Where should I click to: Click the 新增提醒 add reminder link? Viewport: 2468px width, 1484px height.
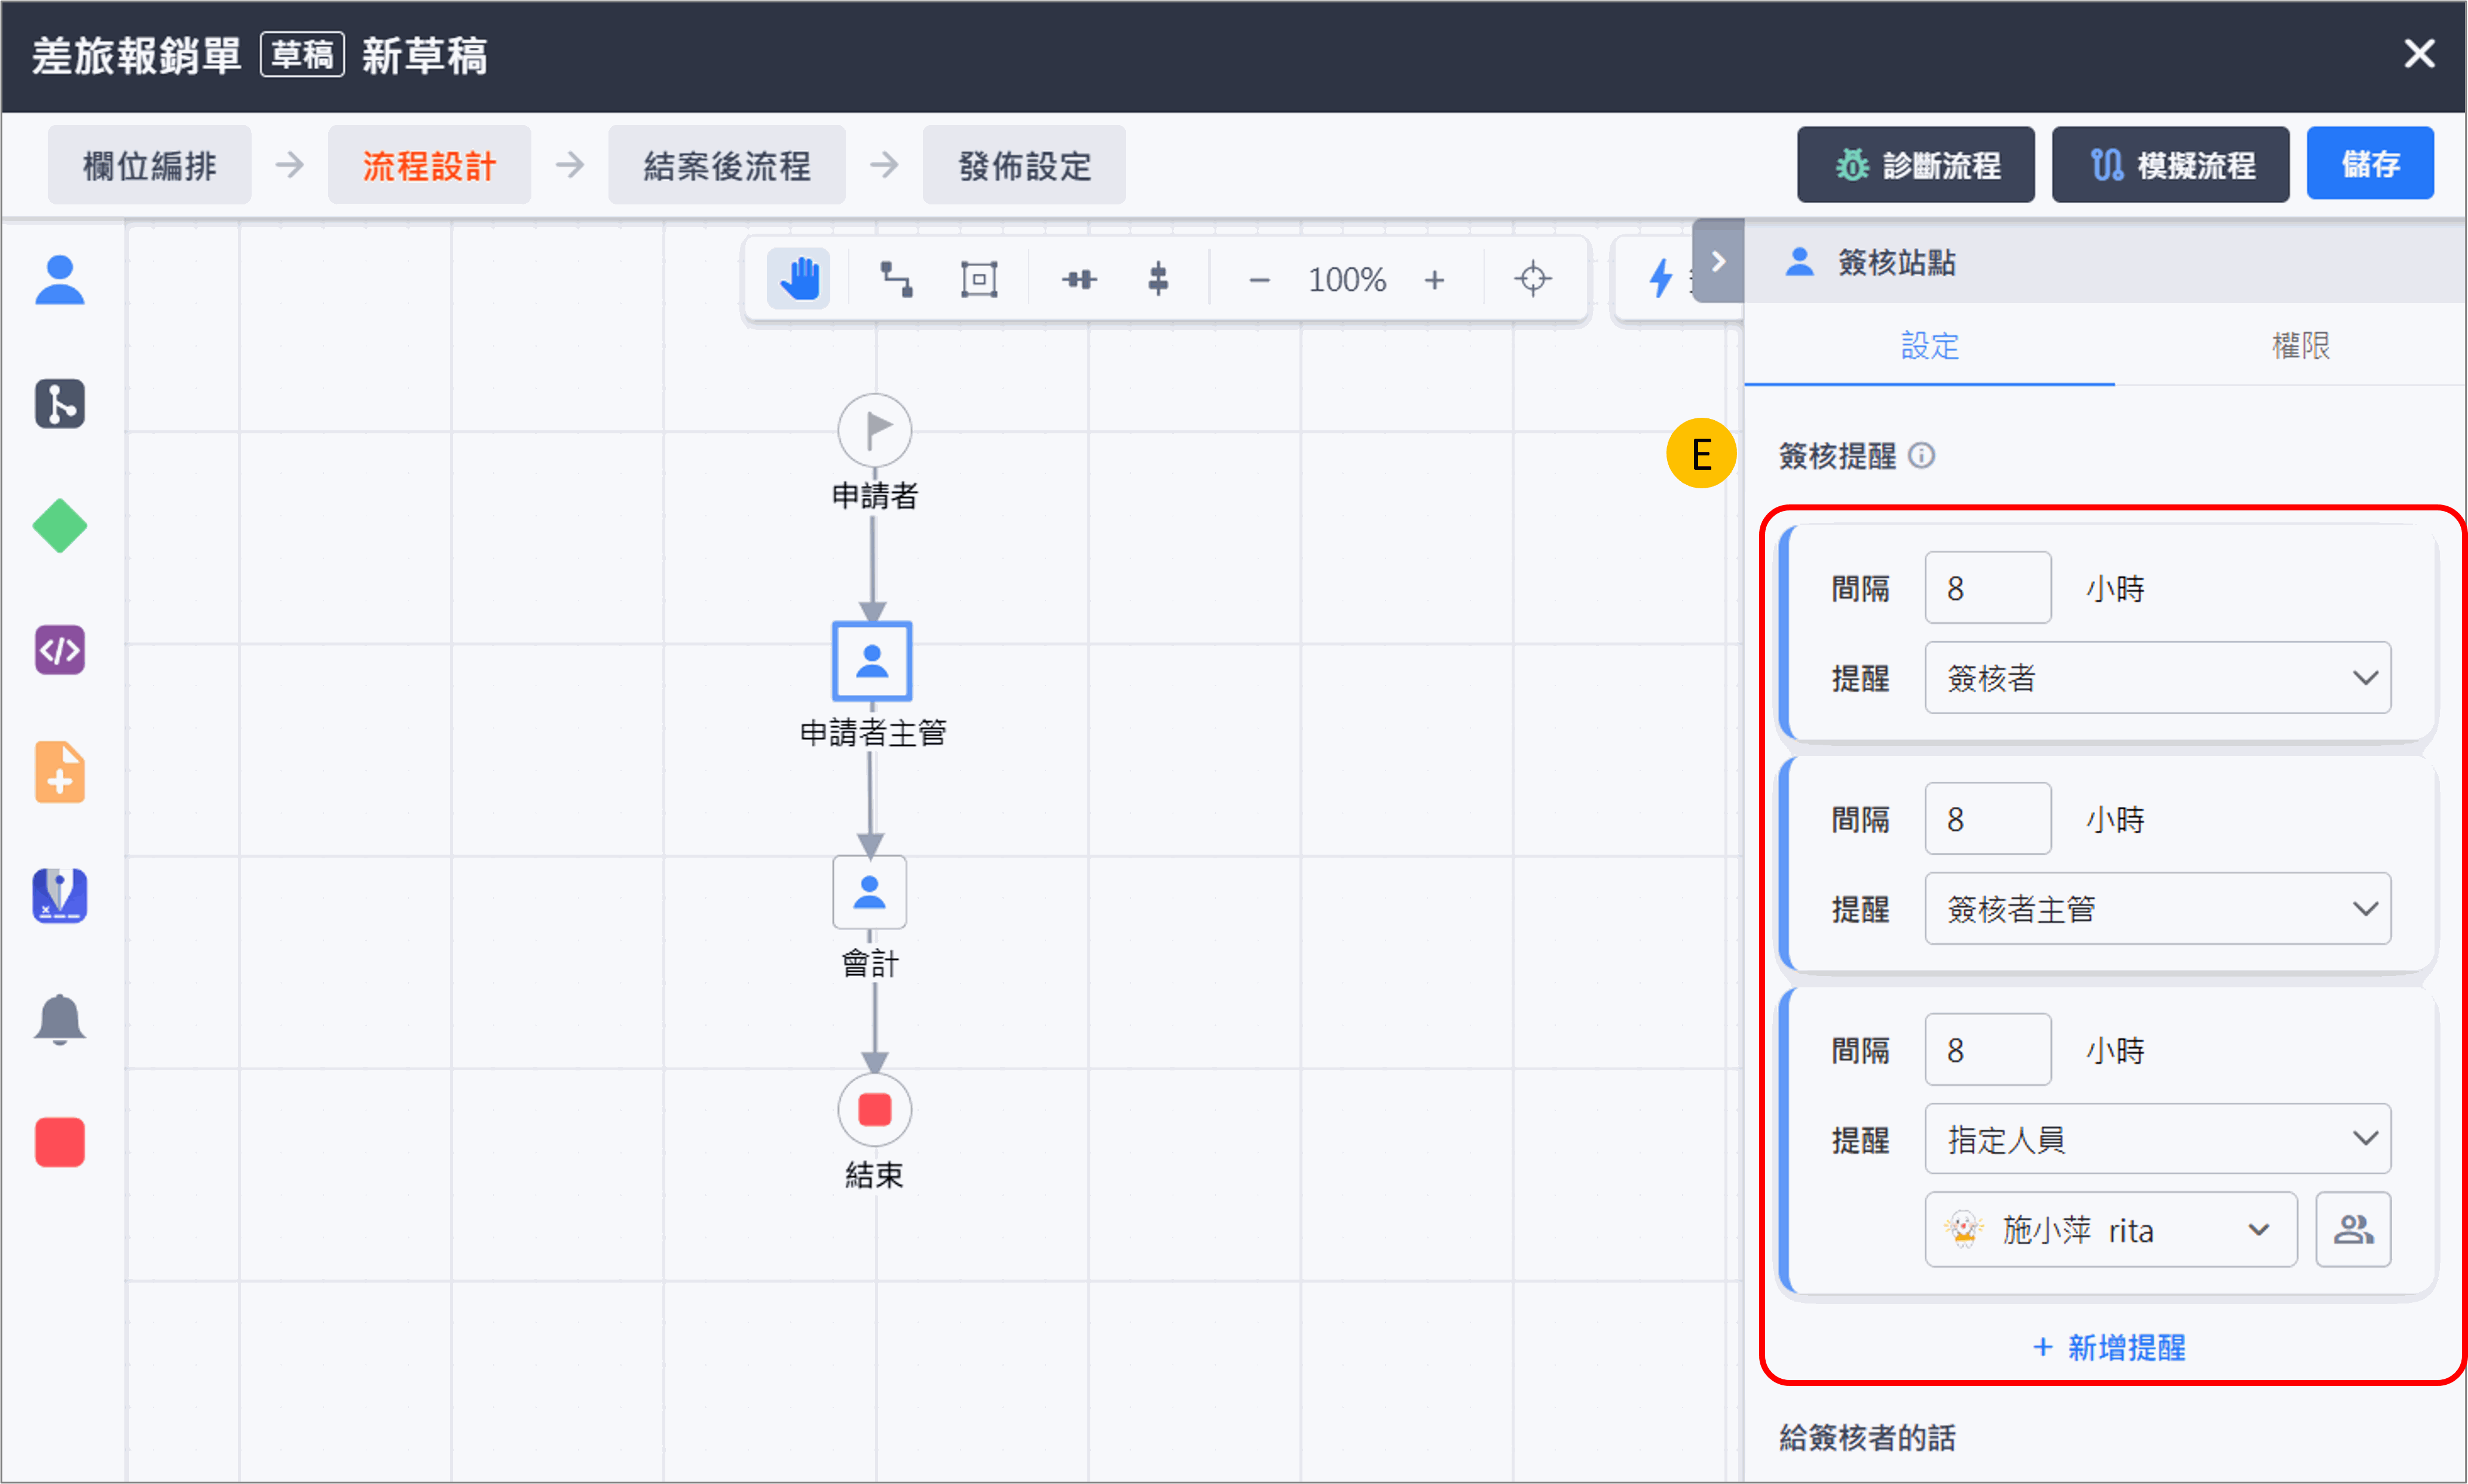[2109, 1347]
